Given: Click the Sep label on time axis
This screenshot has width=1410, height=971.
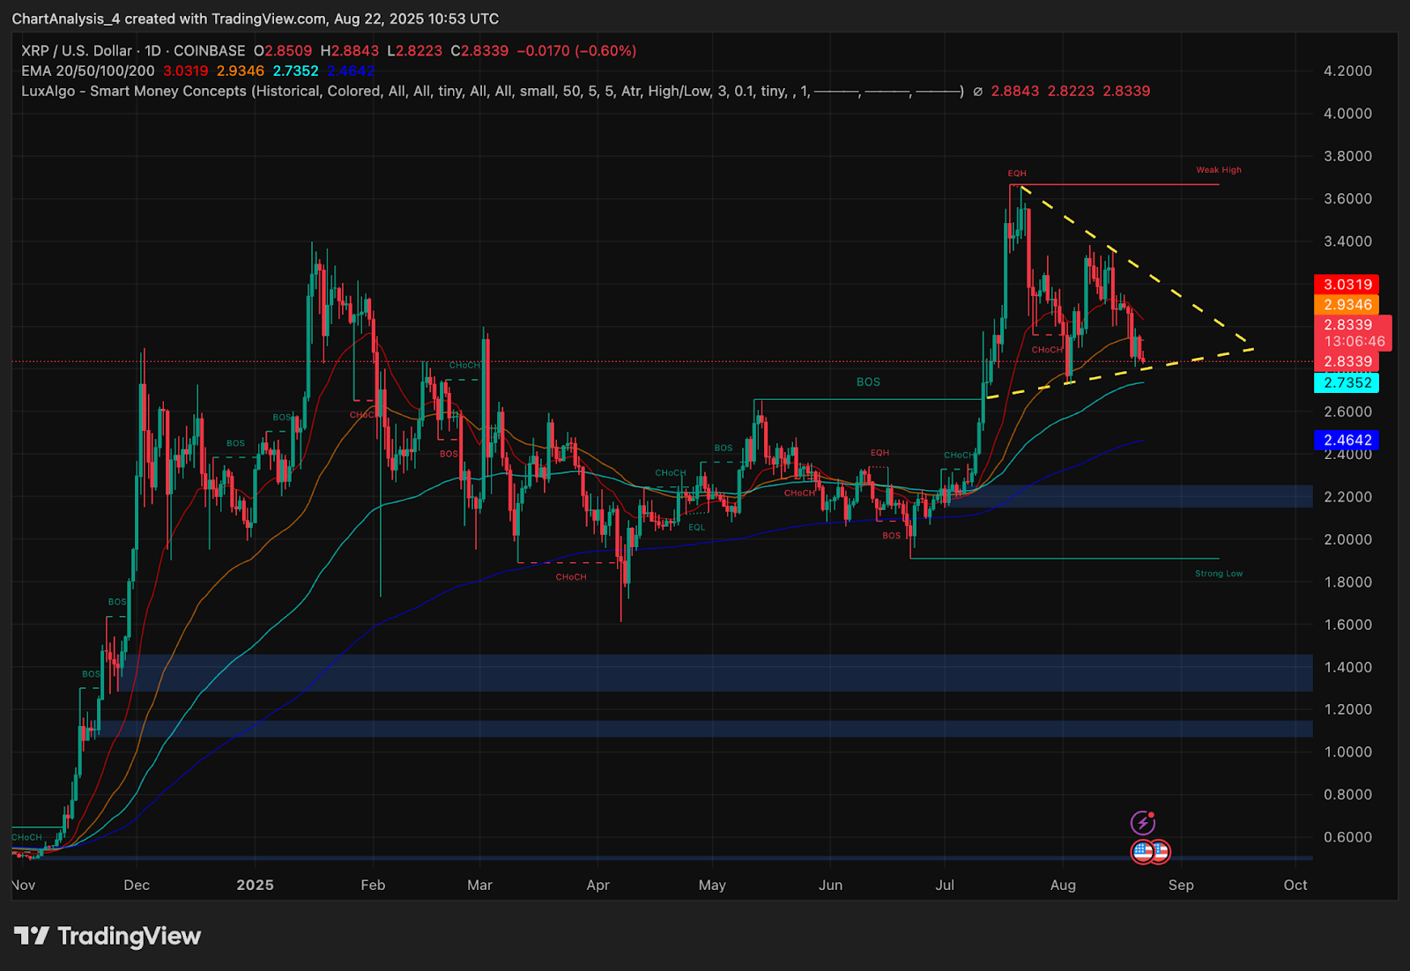Looking at the screenshot, I should pos(1181,885).
